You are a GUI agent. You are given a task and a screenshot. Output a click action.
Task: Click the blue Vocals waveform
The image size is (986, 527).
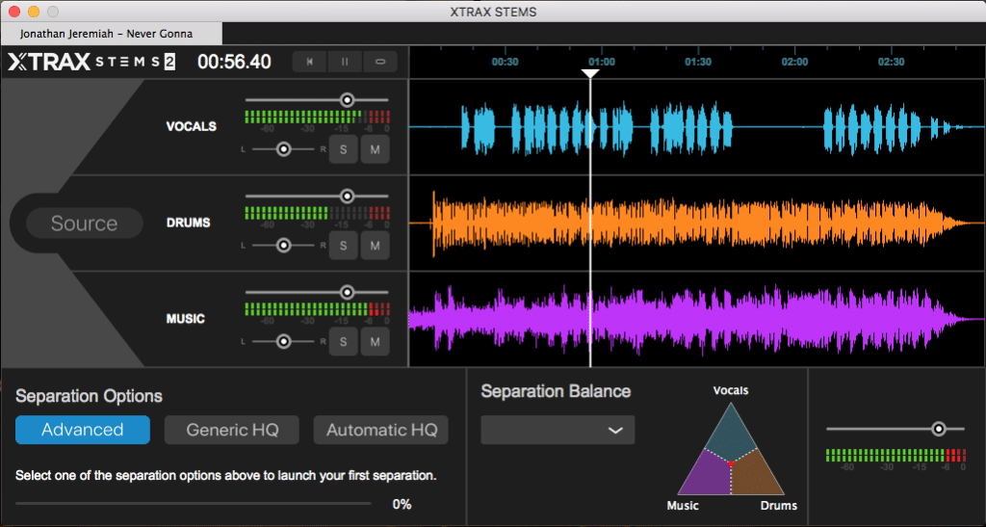(697, 127)
